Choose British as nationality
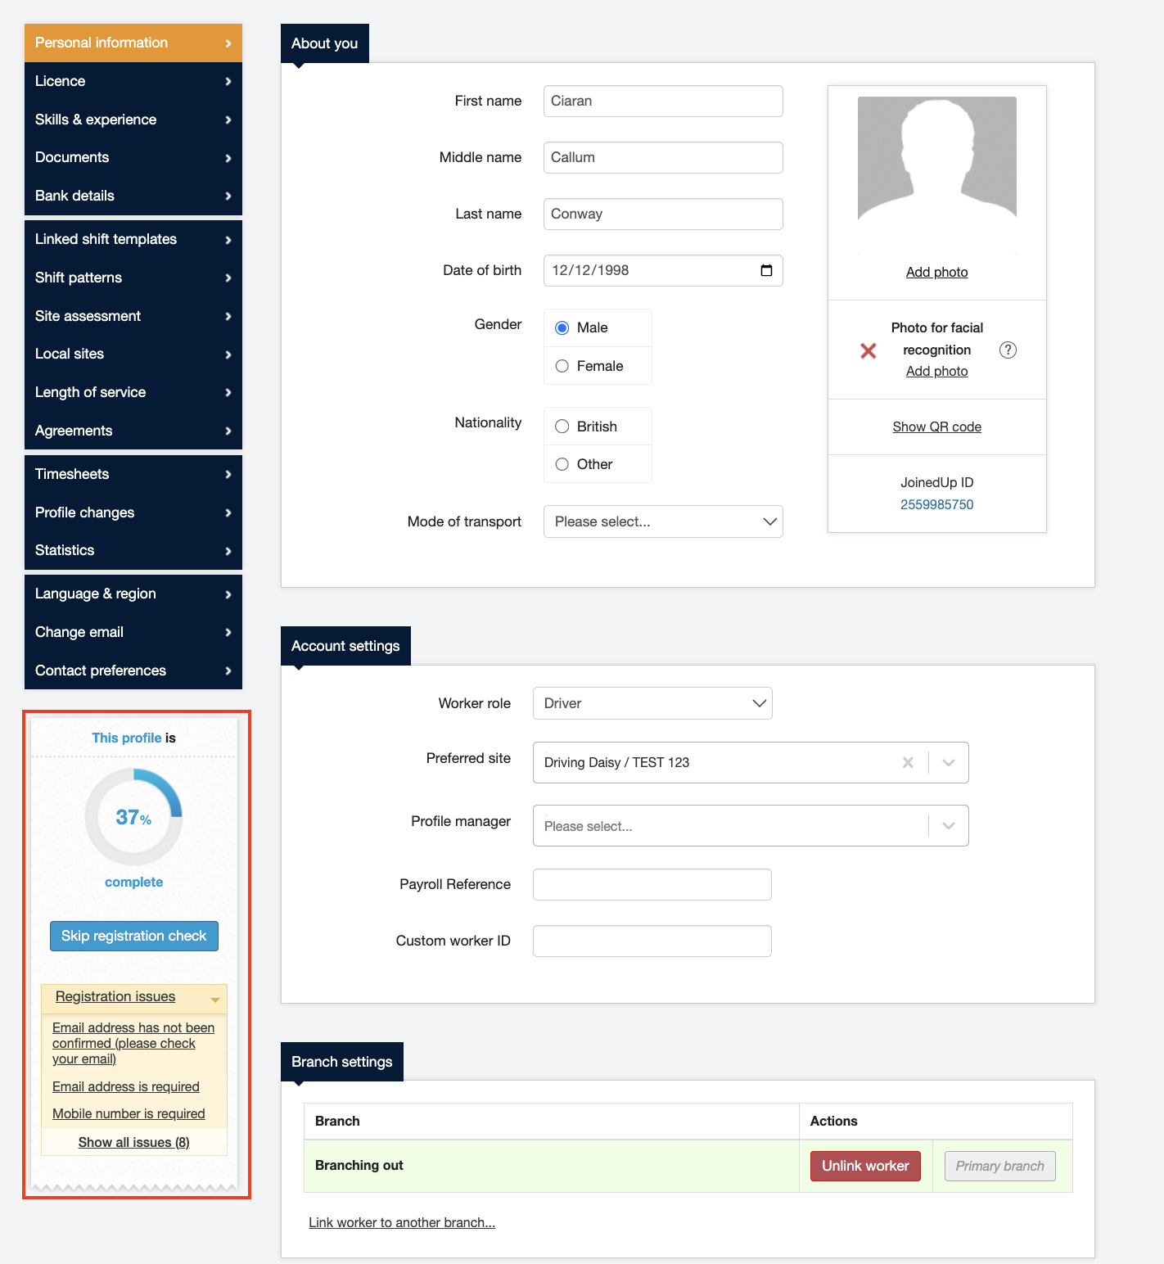Viewport: 1164px width, 1264px height. point(562,427)
